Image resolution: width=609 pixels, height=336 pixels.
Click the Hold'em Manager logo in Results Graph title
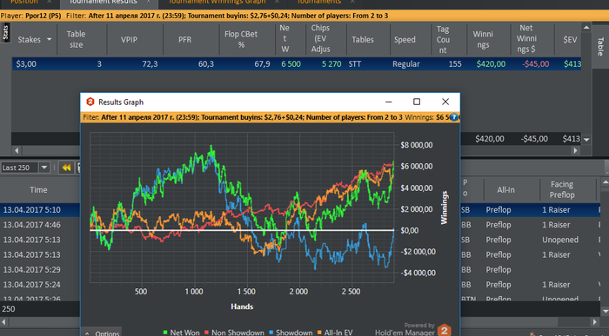(90, 102)
